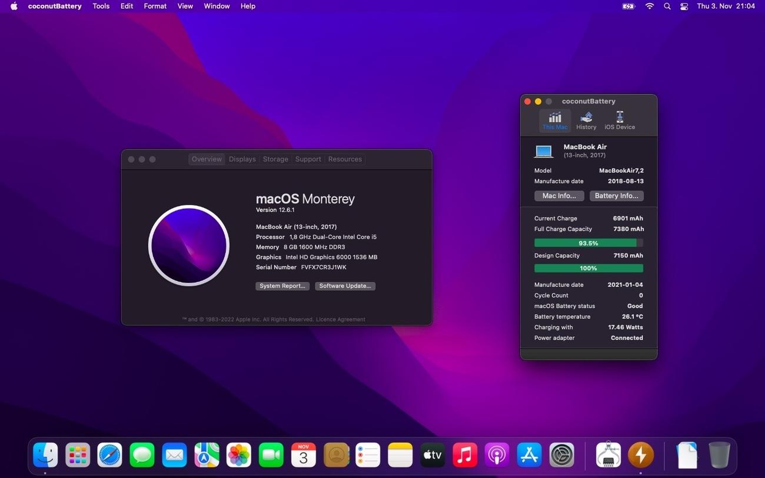Image resolution: width=765 pixels, height=478 pixels.
Task: Click the macOS Monterey logo image
Action: click(189, 245)
